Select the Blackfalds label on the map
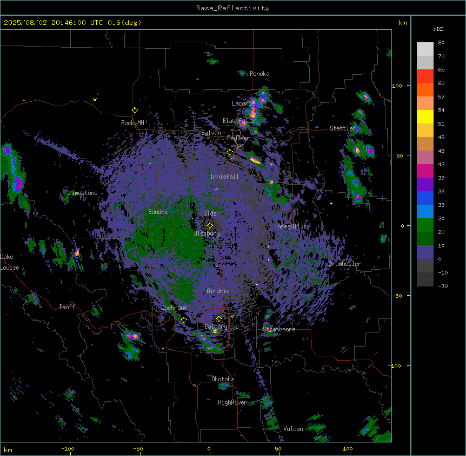 point(238,121)
